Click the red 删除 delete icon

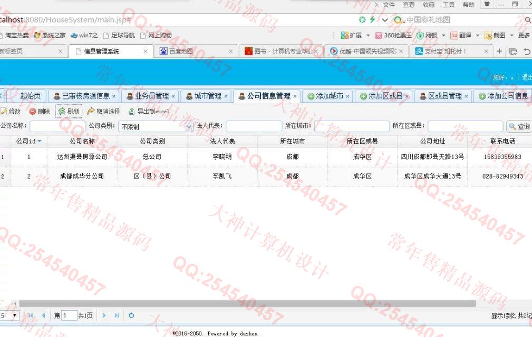(33, 112)
